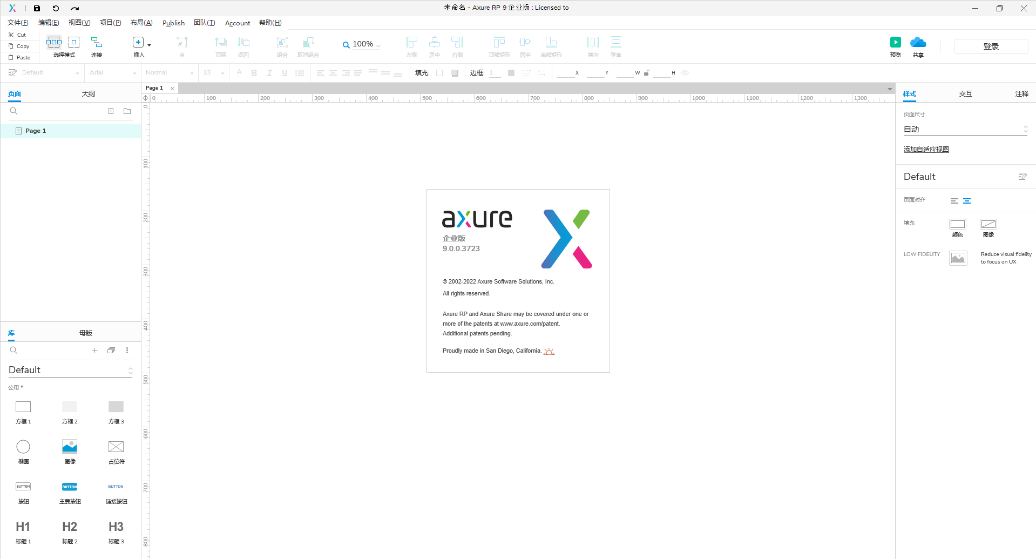Screen dimensions: 1036x559
Task: Select the 占位符 (Placeholder) widget
Action: point(116,452)
